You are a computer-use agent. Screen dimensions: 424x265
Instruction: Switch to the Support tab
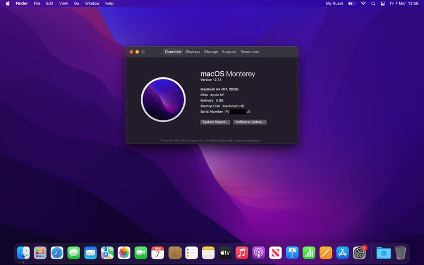click(229, 52)
